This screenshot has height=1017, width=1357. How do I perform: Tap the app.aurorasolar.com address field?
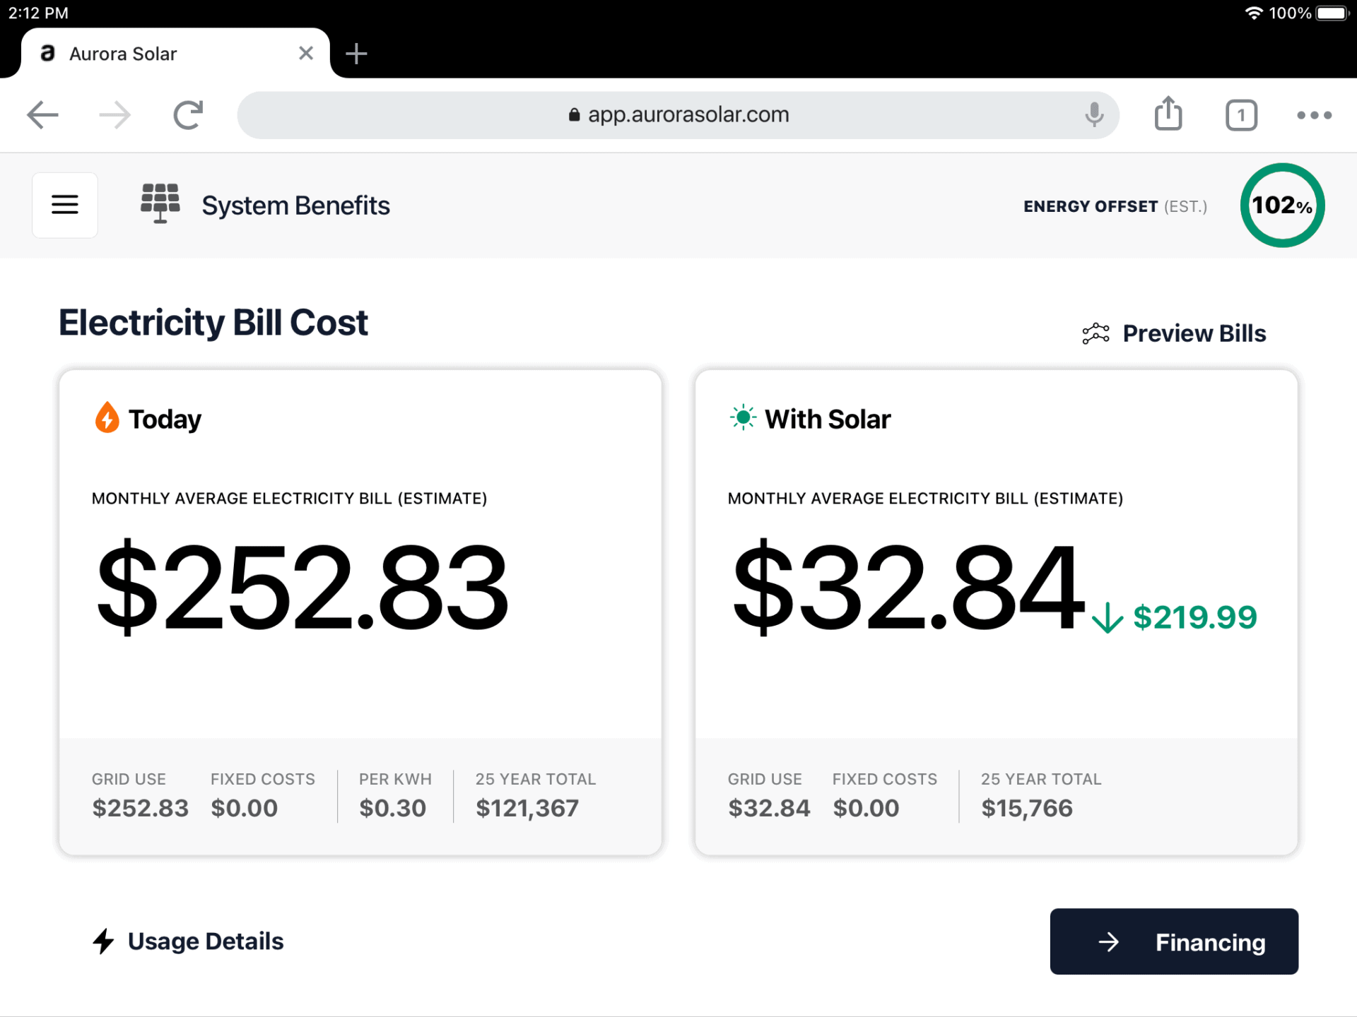coord(678,114)
